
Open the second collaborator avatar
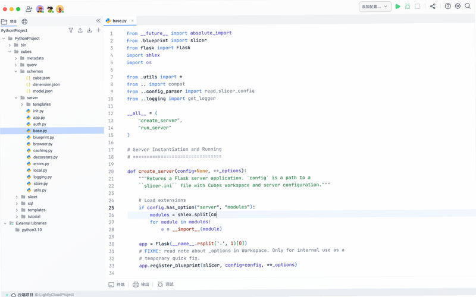pyautogui.click(x=50, y=9)
